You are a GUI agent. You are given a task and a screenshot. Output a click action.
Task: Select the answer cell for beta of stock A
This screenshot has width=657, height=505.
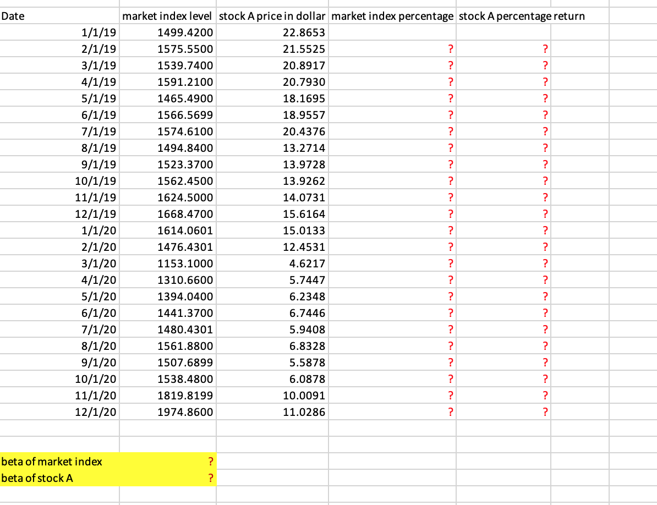pos(168,478)
